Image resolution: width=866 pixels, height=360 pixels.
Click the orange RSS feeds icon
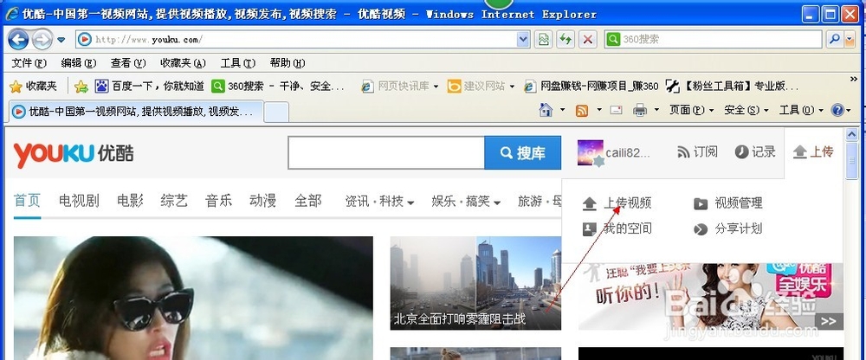[x=582, y=111]
